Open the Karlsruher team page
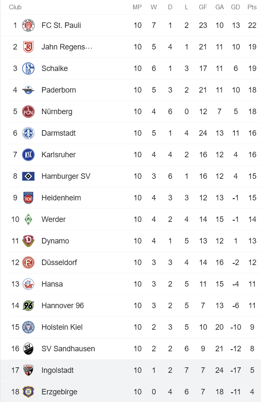 click(59, 155)
